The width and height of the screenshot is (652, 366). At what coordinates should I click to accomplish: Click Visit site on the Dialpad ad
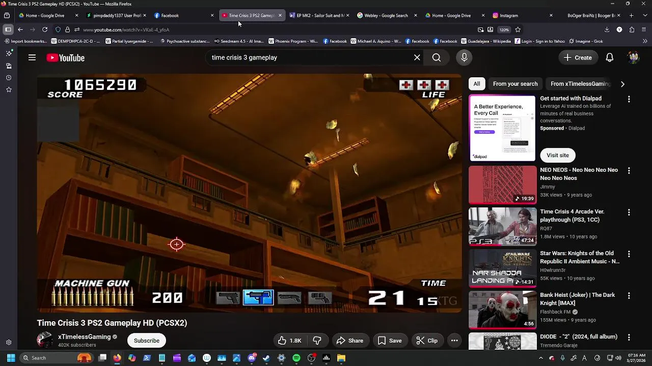pyautogui.click(x=558, y=155)
